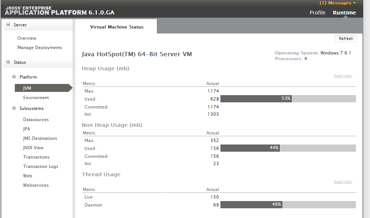Open Datasources subsystem status
This screenshot has width=370, height=218.
(x=36, y=120)
